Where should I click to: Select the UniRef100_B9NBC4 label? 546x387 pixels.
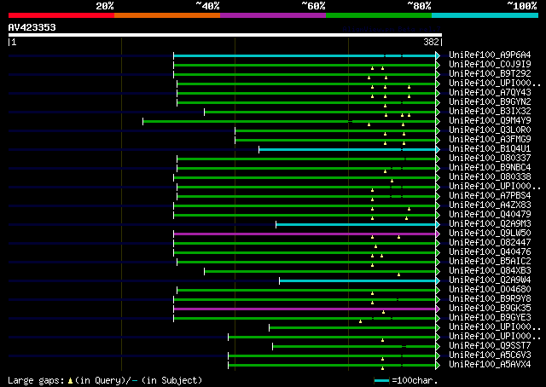click(490, 168)
